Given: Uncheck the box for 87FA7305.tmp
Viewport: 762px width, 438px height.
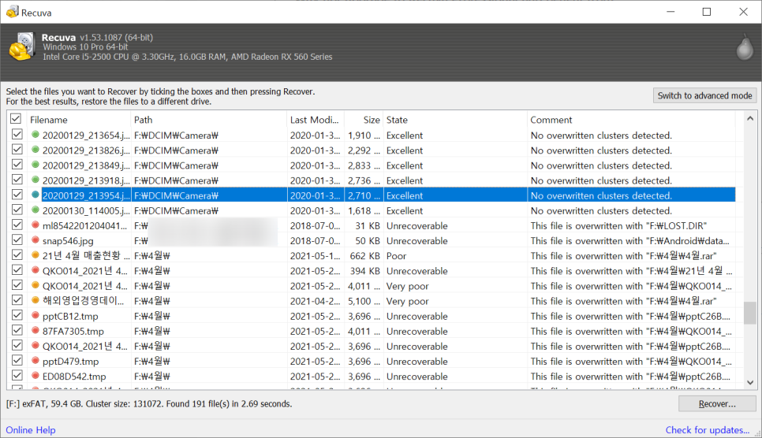Looking at the screenshot, I should tap(17, 330).
